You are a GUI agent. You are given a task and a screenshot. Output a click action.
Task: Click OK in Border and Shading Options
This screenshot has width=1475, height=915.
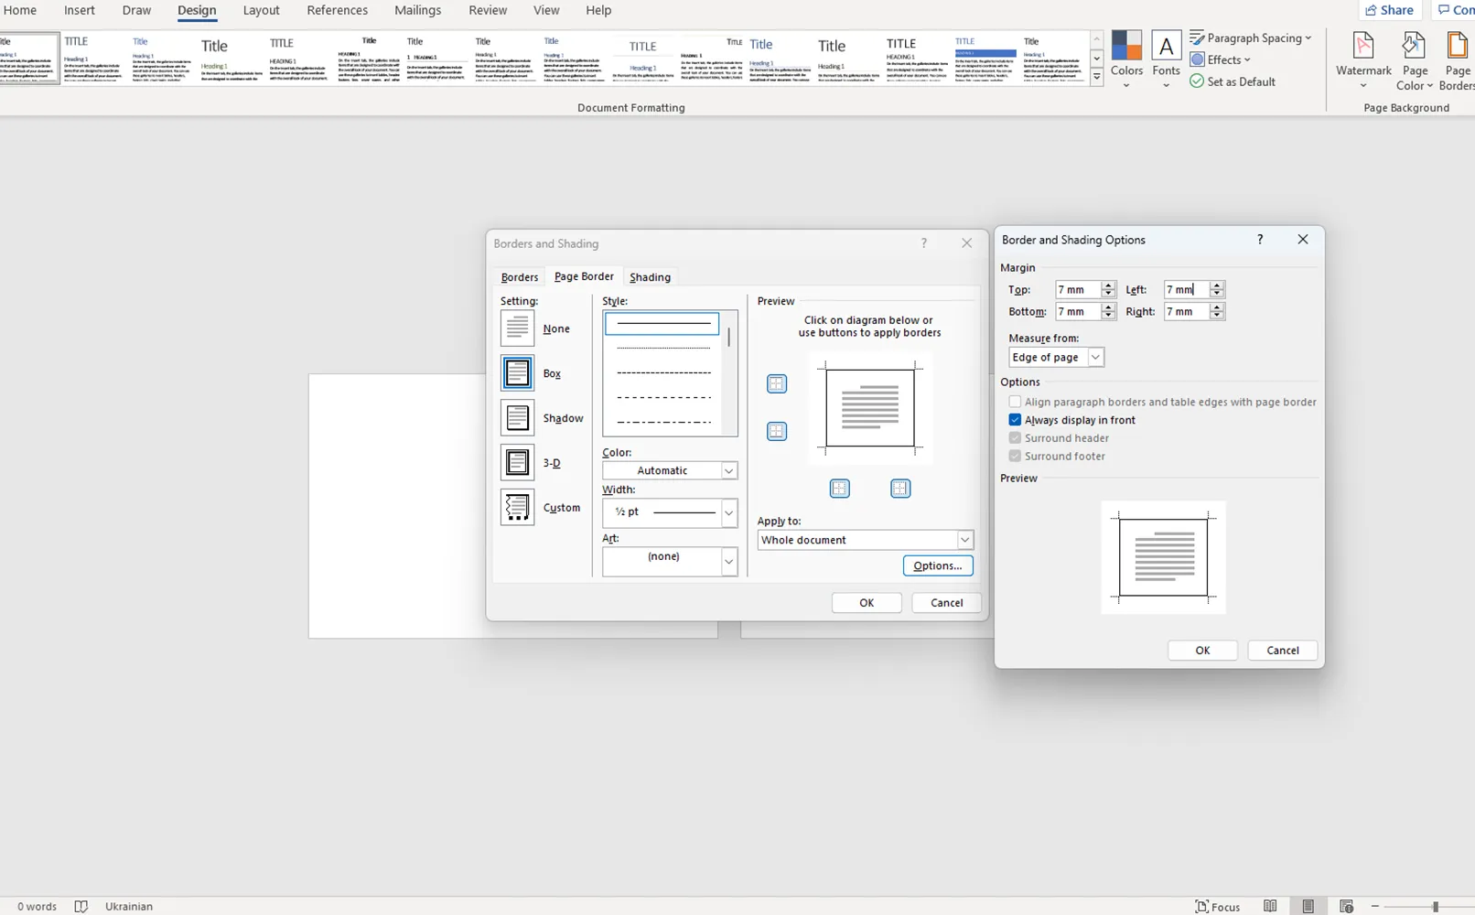point(1202,650)
